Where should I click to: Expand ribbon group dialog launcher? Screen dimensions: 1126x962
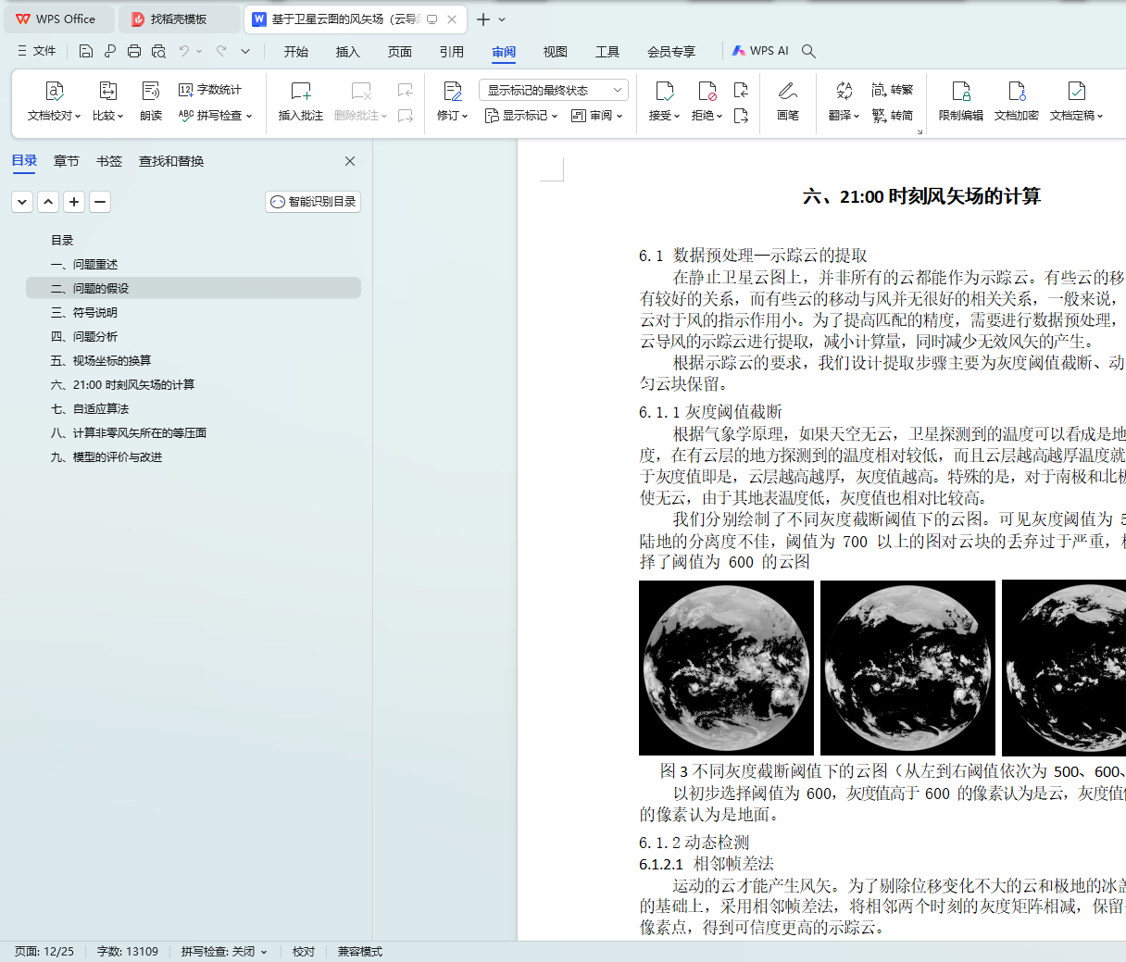click(x=920, y=132)
